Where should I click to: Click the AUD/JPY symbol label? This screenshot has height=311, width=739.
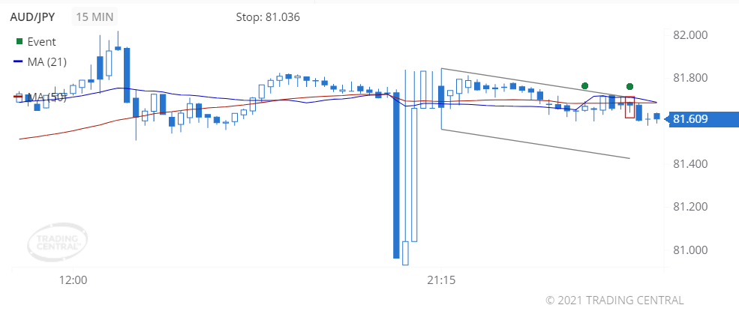[32, 17]
